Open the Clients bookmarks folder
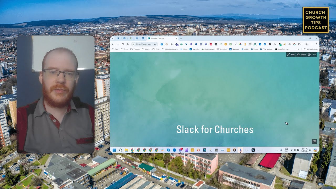The width and height of the screenshot is (336, 189). [x=146, y=49]
